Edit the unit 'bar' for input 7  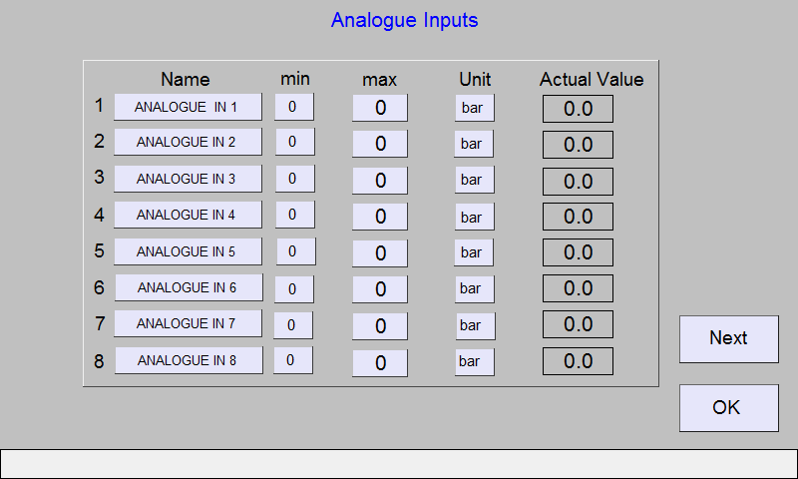[476, 326]
